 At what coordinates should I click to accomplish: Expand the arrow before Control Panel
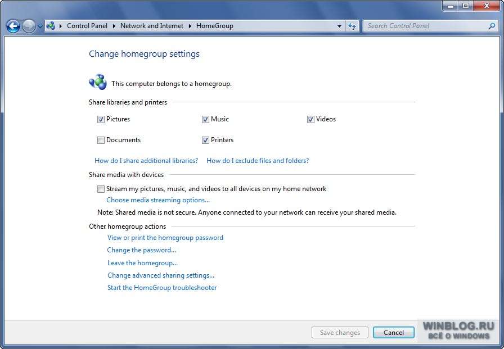tap(60, 26)
